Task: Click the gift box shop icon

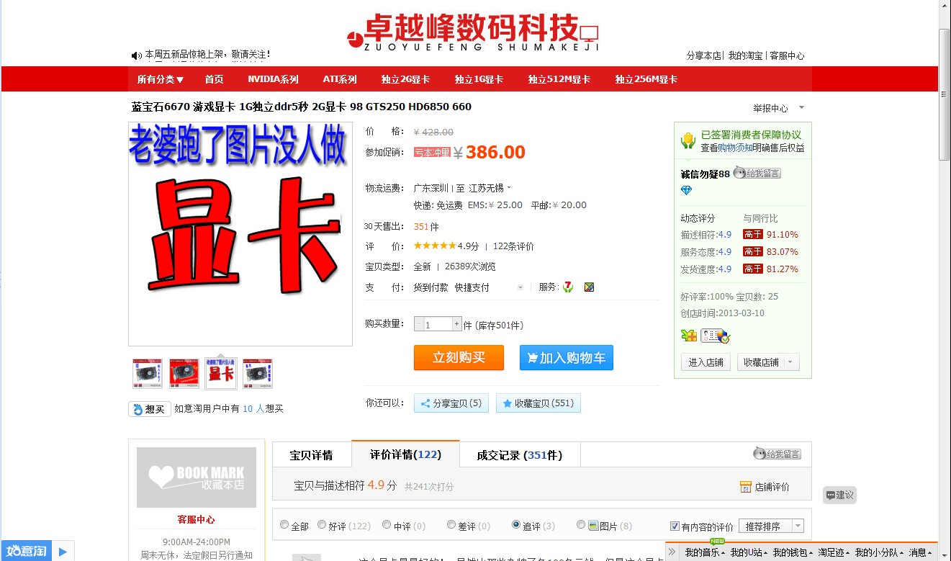Action: click(x=689, y=336)
